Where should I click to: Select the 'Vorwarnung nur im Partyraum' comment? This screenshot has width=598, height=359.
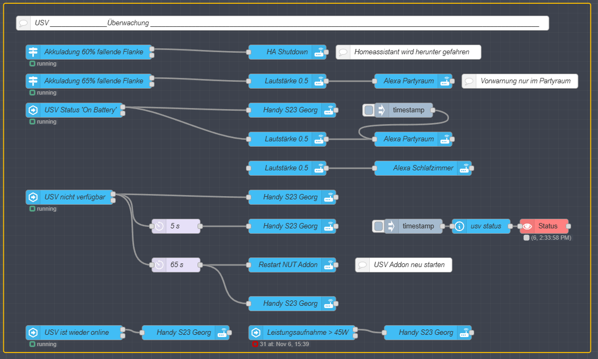tap(524, 81)
